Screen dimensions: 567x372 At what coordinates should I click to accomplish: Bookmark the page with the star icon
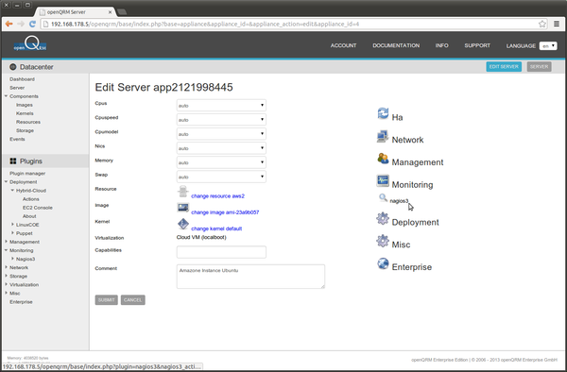(x=542, y=24)
